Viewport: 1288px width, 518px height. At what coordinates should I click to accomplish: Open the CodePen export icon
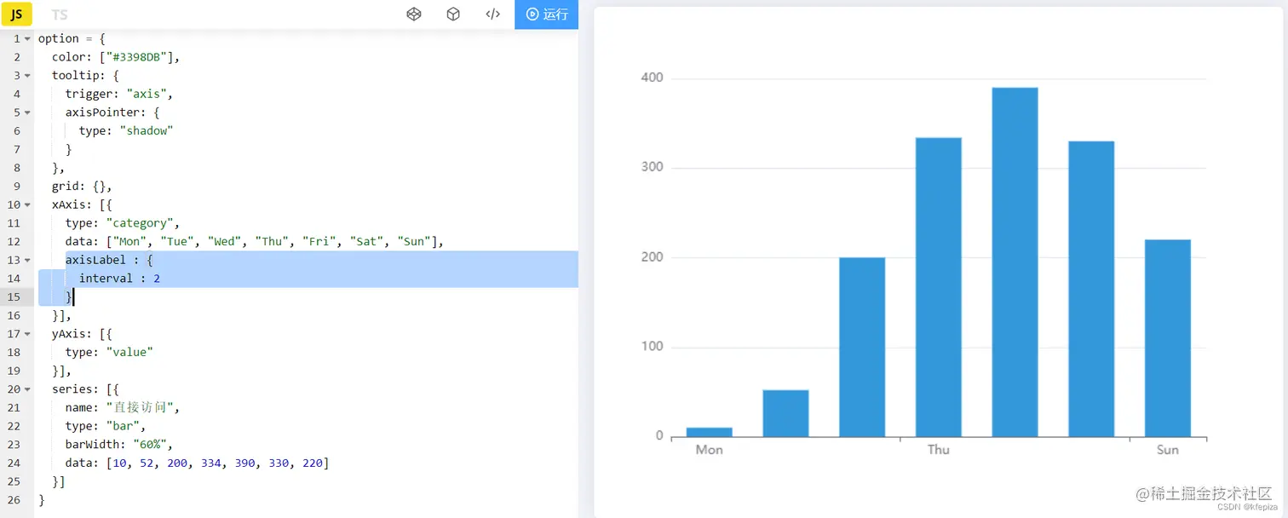pyautogui.click(x=414, y=14)
